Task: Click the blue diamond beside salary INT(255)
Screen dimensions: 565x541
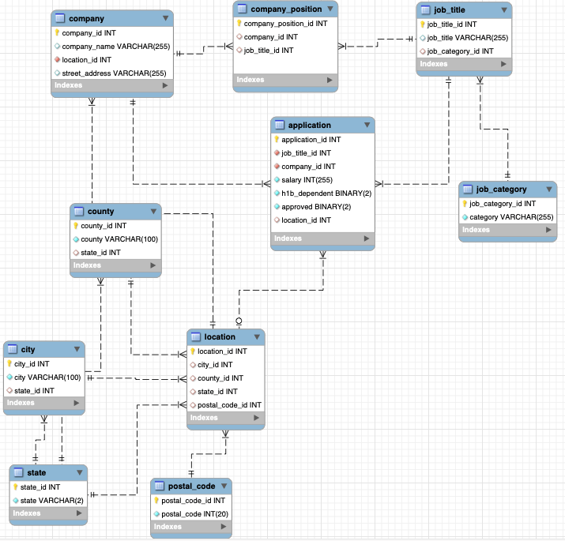Action: 277,179
